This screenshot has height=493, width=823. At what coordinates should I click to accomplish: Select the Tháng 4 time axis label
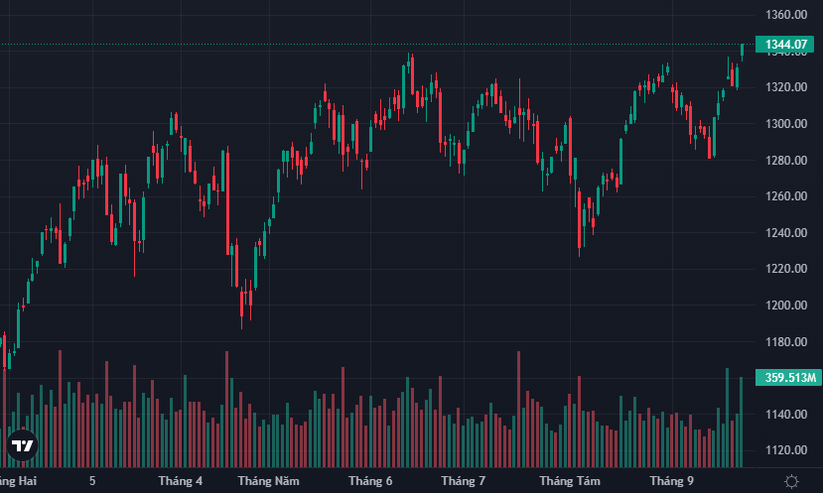[x=181, y=481]
